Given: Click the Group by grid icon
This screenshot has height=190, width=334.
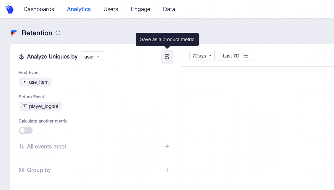Looking at the screenshot, I should (x=22, y=170).
